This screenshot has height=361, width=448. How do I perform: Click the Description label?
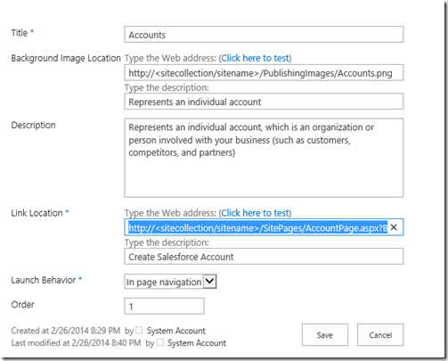tap(33, 125)
